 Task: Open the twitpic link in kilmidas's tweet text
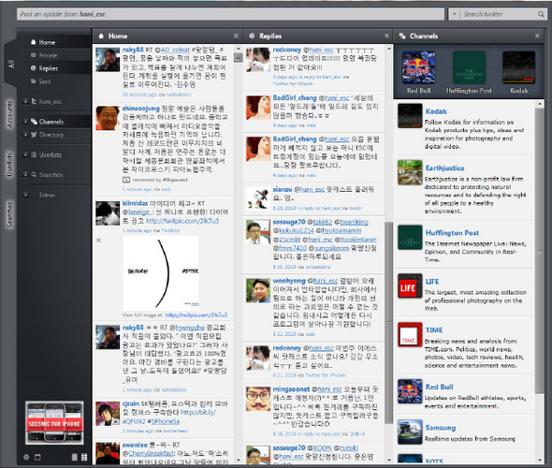tap(182, 221)
